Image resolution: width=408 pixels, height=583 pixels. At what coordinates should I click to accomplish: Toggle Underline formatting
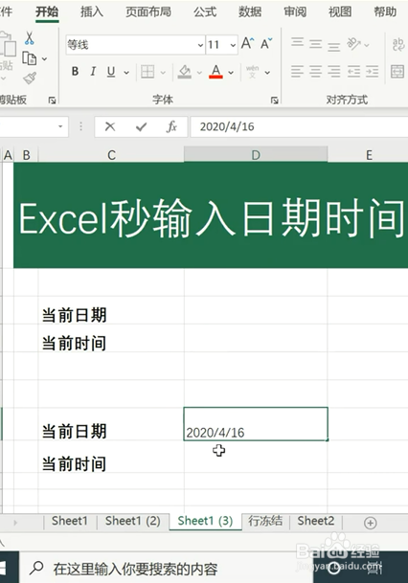pyautogui.click(x=111, y=72)
